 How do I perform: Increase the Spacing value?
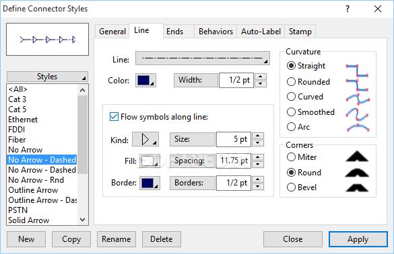click(258, 157)
